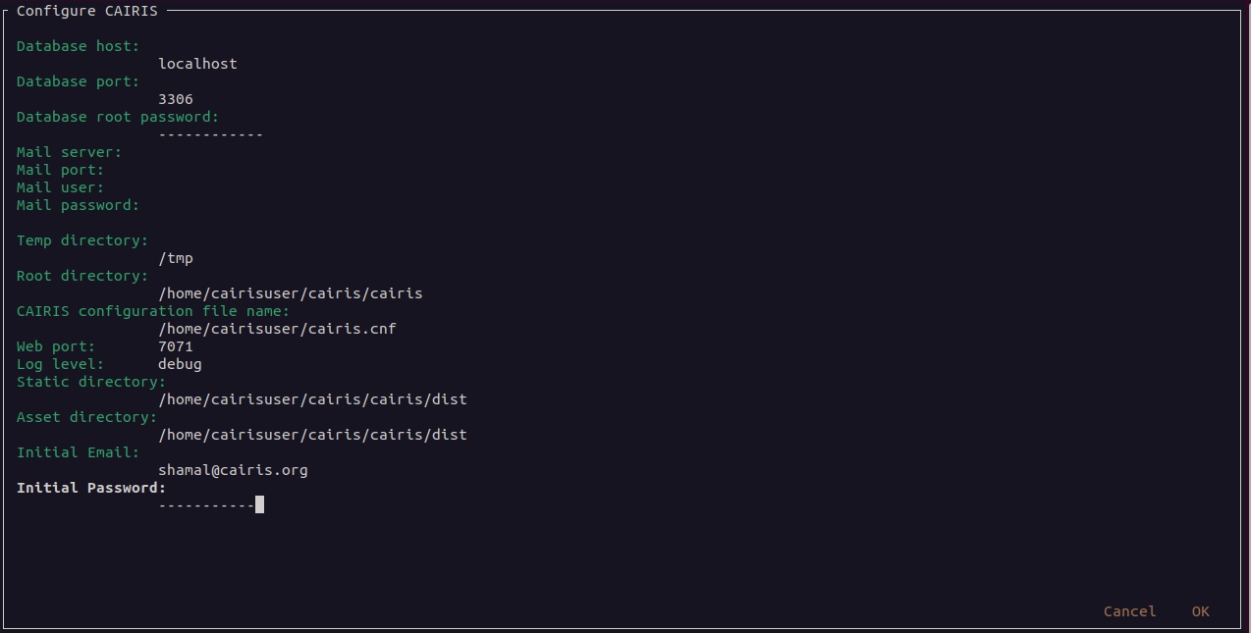Select the Static directory path value
This screenshot has width=1251, height=633.
(x=312, y=399)
